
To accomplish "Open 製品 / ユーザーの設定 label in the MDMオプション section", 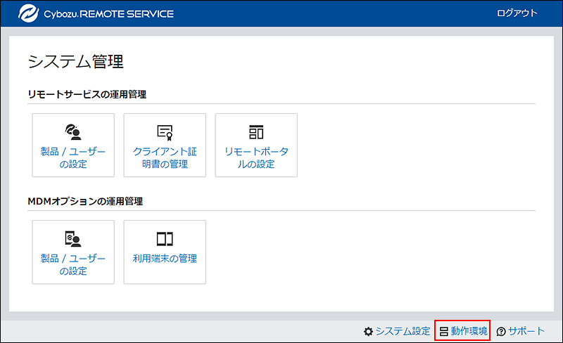I will [x=73, y=265].
